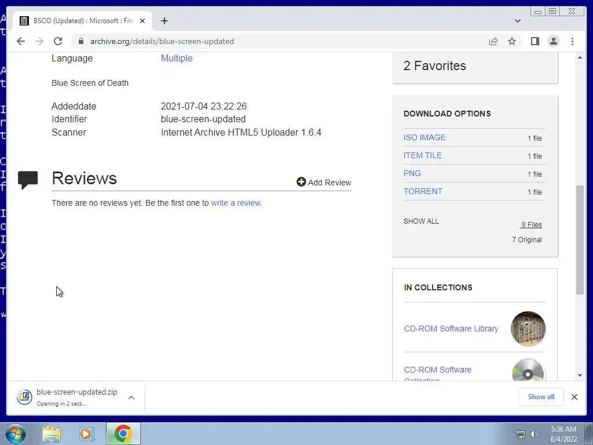Open the Windows Start menu
The image size is (593, 445).
(x=16, y=433)
